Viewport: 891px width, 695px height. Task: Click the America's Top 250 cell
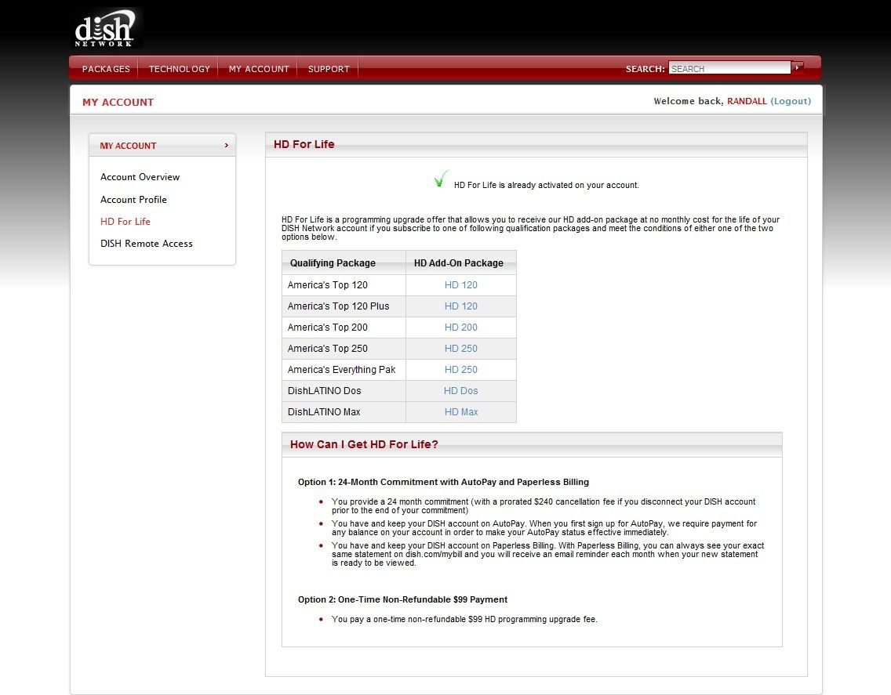point(344,349)
